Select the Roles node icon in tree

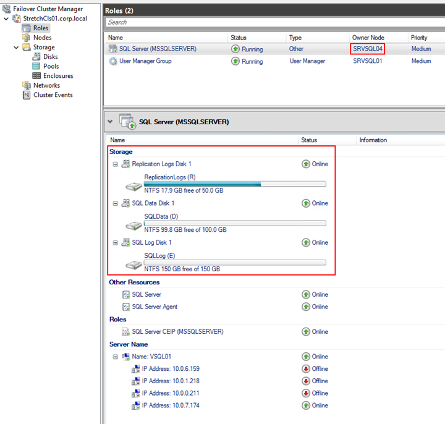click(x=27, y=28)
